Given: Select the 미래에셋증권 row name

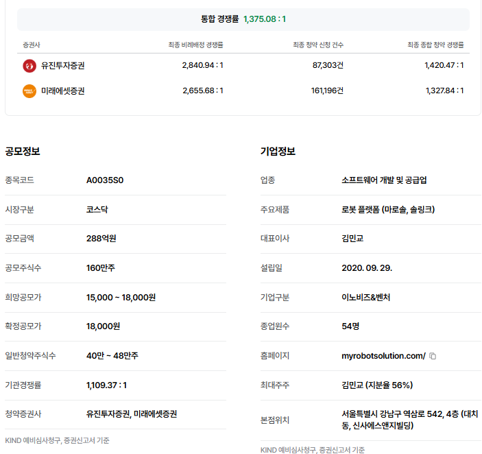Looking at the screenshot, I should click(63, 91).
